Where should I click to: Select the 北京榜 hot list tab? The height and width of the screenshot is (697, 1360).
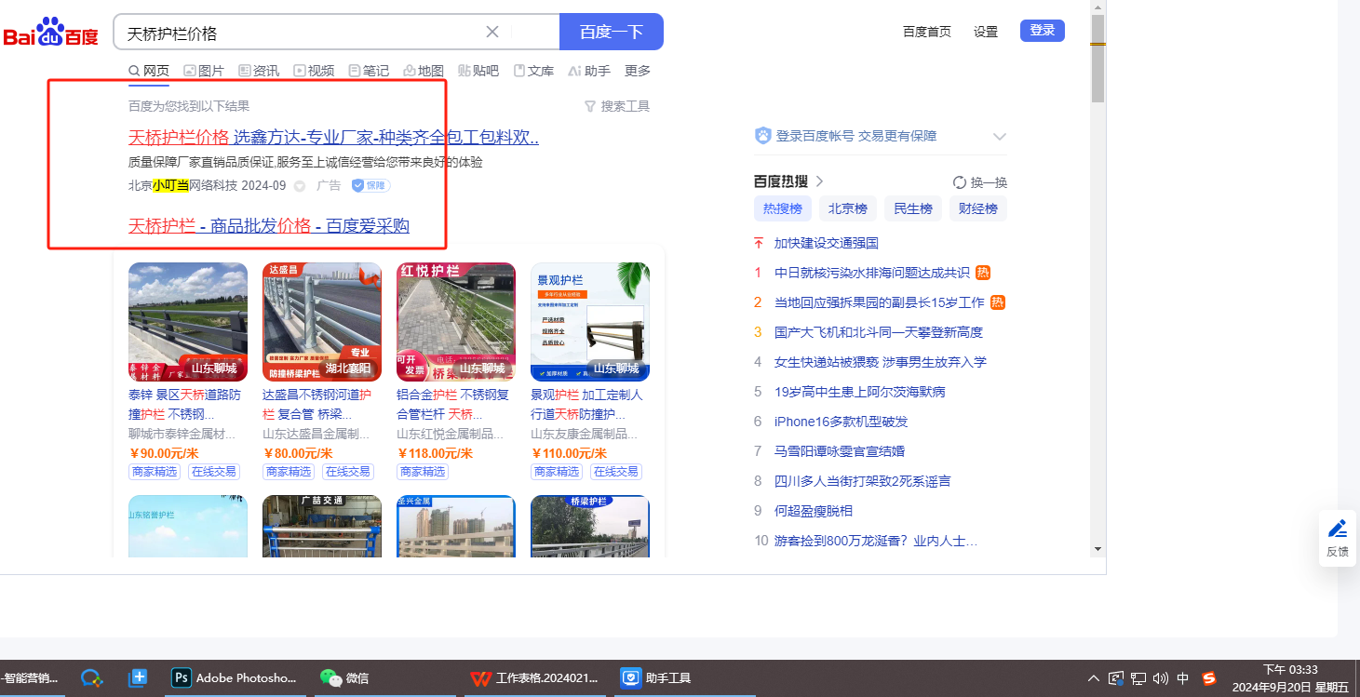(847, 208)
